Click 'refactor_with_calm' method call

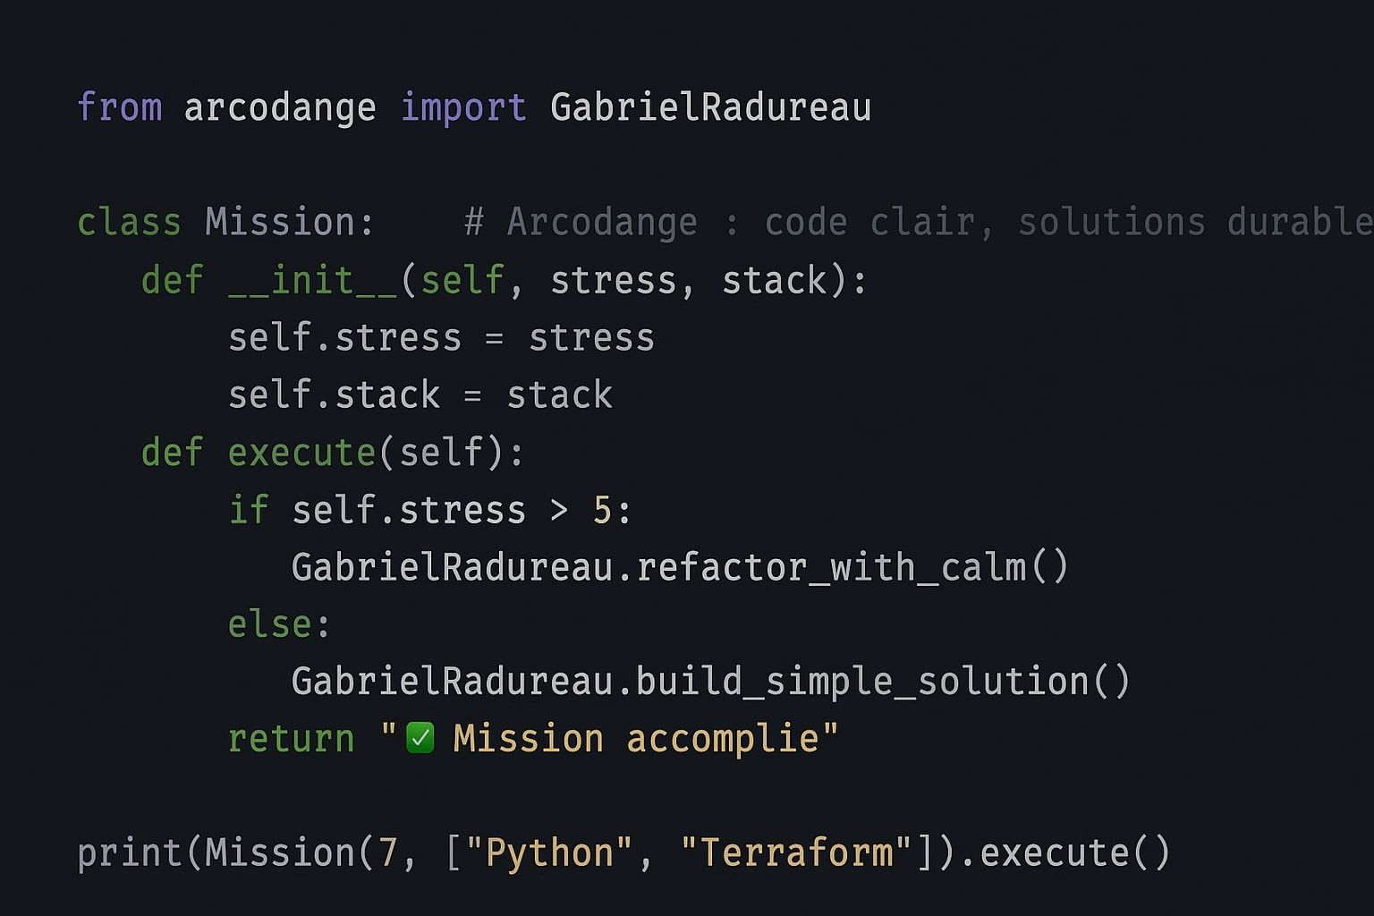coord(831,567)
